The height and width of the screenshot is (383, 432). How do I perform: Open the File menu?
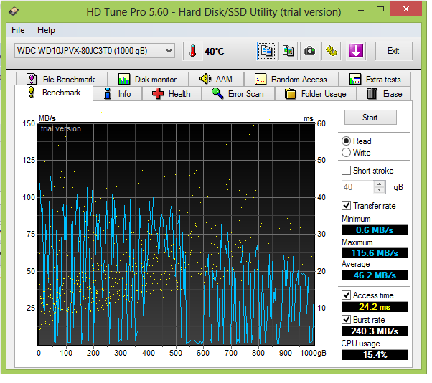[18, 31]
